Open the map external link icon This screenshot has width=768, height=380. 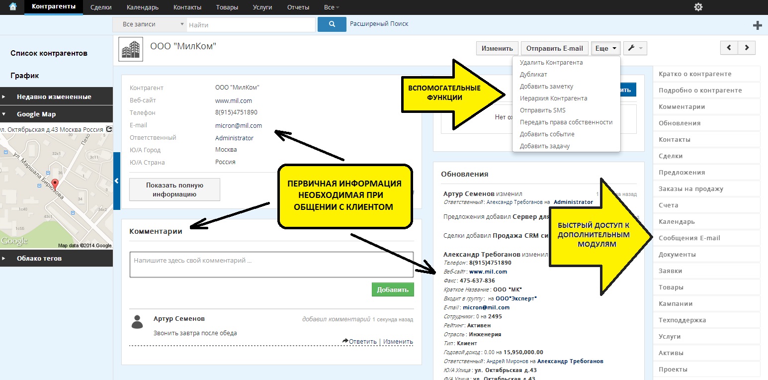click(x=109, y=129)
